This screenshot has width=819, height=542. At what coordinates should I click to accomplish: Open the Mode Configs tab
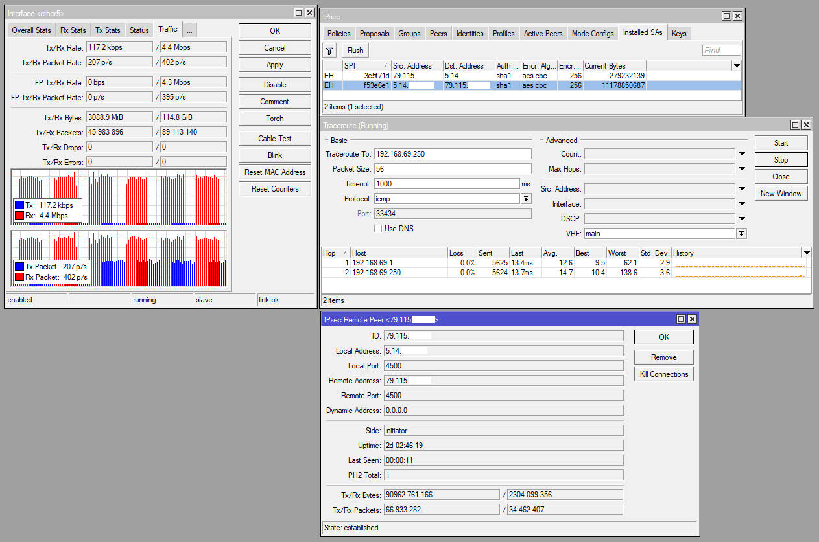[593, 34]
